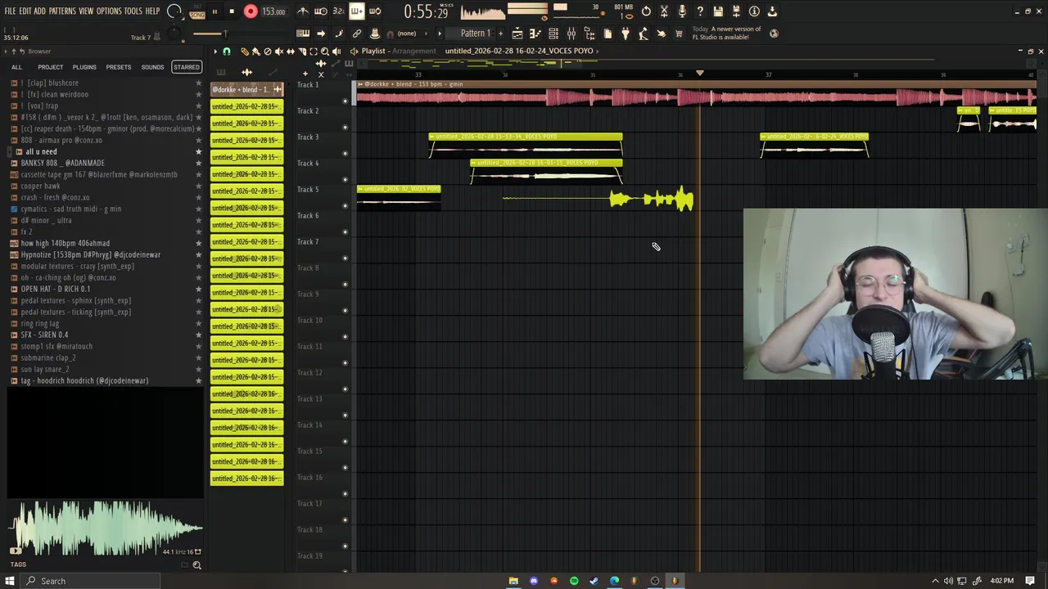This screenshot has height=589, width=1048.
Task: Open the OPTIONS menu
Action: (109, 11)
